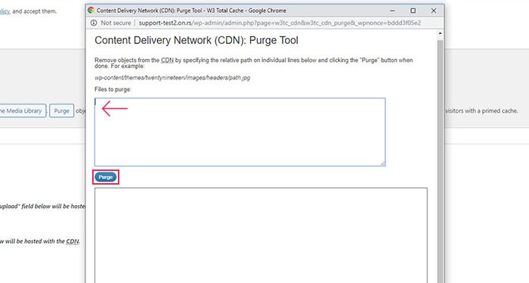This screenshot has height=283, width=529.
Task: Select the popup address bar URL
Action: [x=280, y=23]
